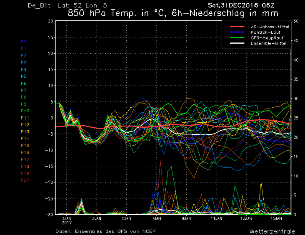Click the 7JAN date on the time axis
The image size is (305, 235).
(x=156, y=218)
